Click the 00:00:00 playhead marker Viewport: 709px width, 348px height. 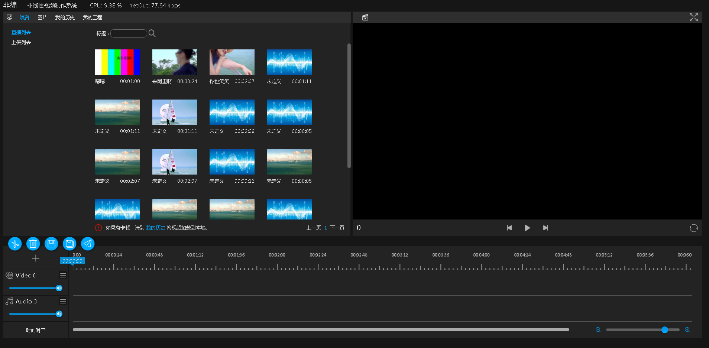[x=72, y=261]
